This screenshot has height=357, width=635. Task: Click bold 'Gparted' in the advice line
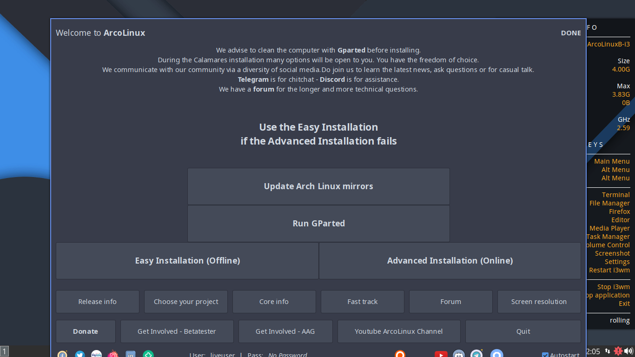351,50
